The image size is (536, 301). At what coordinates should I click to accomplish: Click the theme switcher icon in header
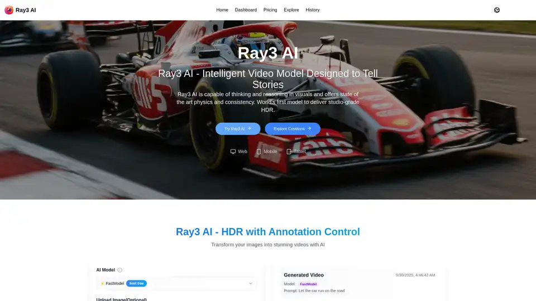(497, 10)
